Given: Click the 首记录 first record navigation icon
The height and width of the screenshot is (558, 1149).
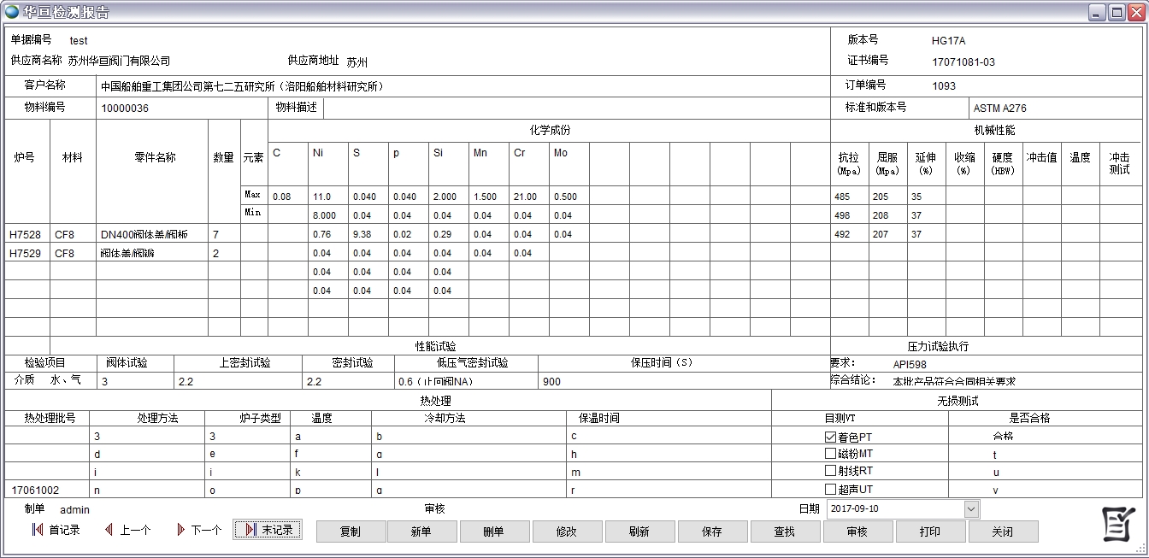Looking at the screenshot, I should pos(38,530).
